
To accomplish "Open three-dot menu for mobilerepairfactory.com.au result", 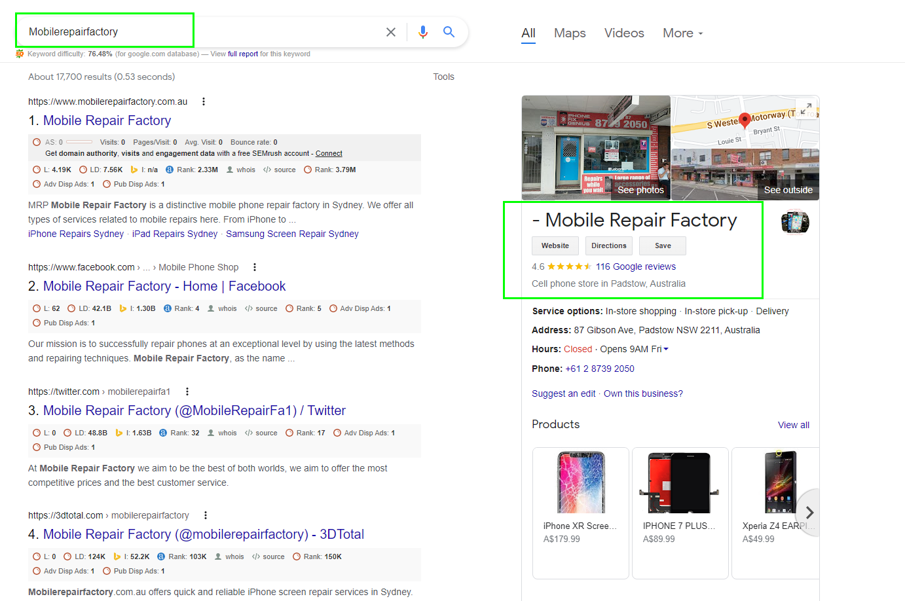I will [204, 101].
